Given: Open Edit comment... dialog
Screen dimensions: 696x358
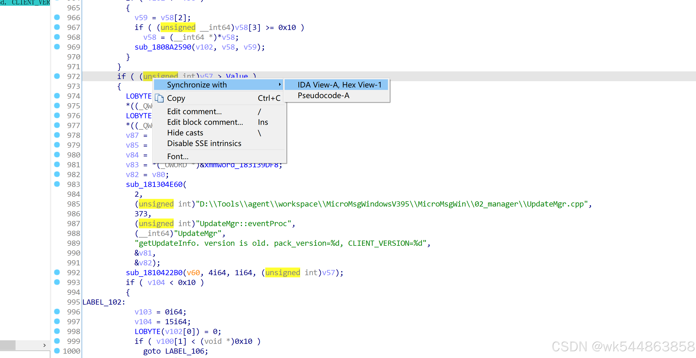Looking at the screenshot, I should point(194,112).
